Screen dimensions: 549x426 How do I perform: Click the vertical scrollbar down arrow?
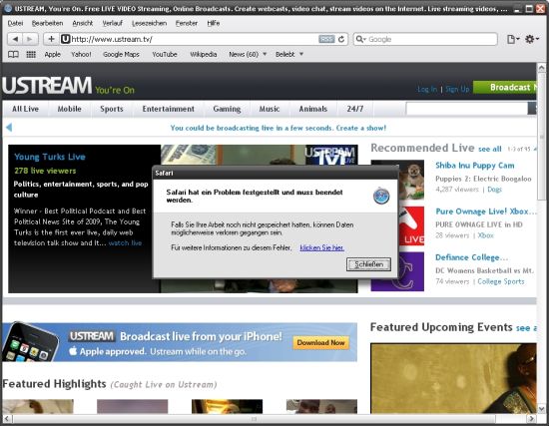tap(541, 408)
